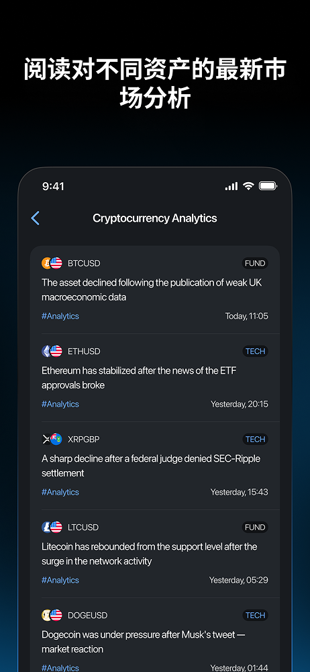Tap the FUND tag on BTCUSD
310x672 pixels.
[255, 263]
